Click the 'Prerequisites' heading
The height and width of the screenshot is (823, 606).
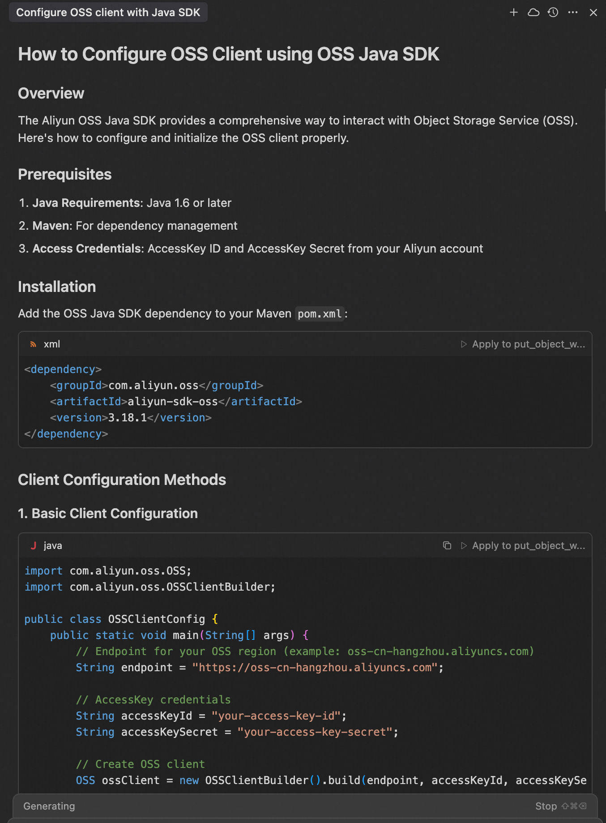tap(65, 174)
